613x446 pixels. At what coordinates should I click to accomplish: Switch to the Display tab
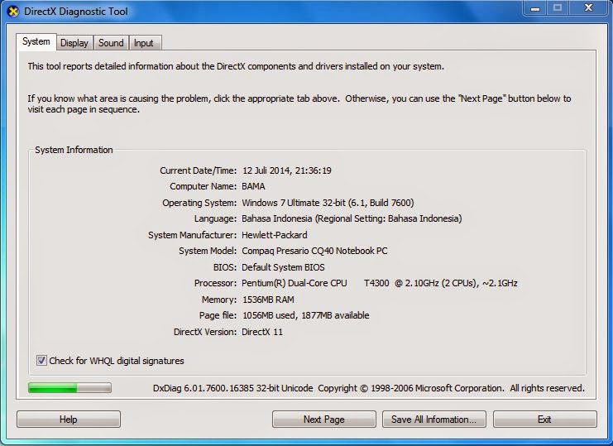(x=74, y=43)
